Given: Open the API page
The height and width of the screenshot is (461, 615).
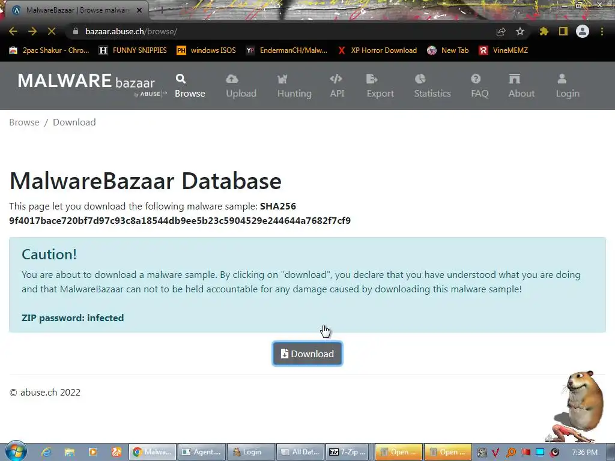Looking at the screenshot, I should [x=337, y=86].
